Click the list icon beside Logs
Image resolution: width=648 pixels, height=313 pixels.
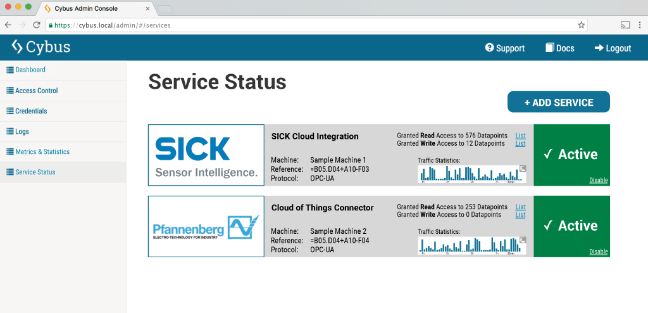point(10,131)
